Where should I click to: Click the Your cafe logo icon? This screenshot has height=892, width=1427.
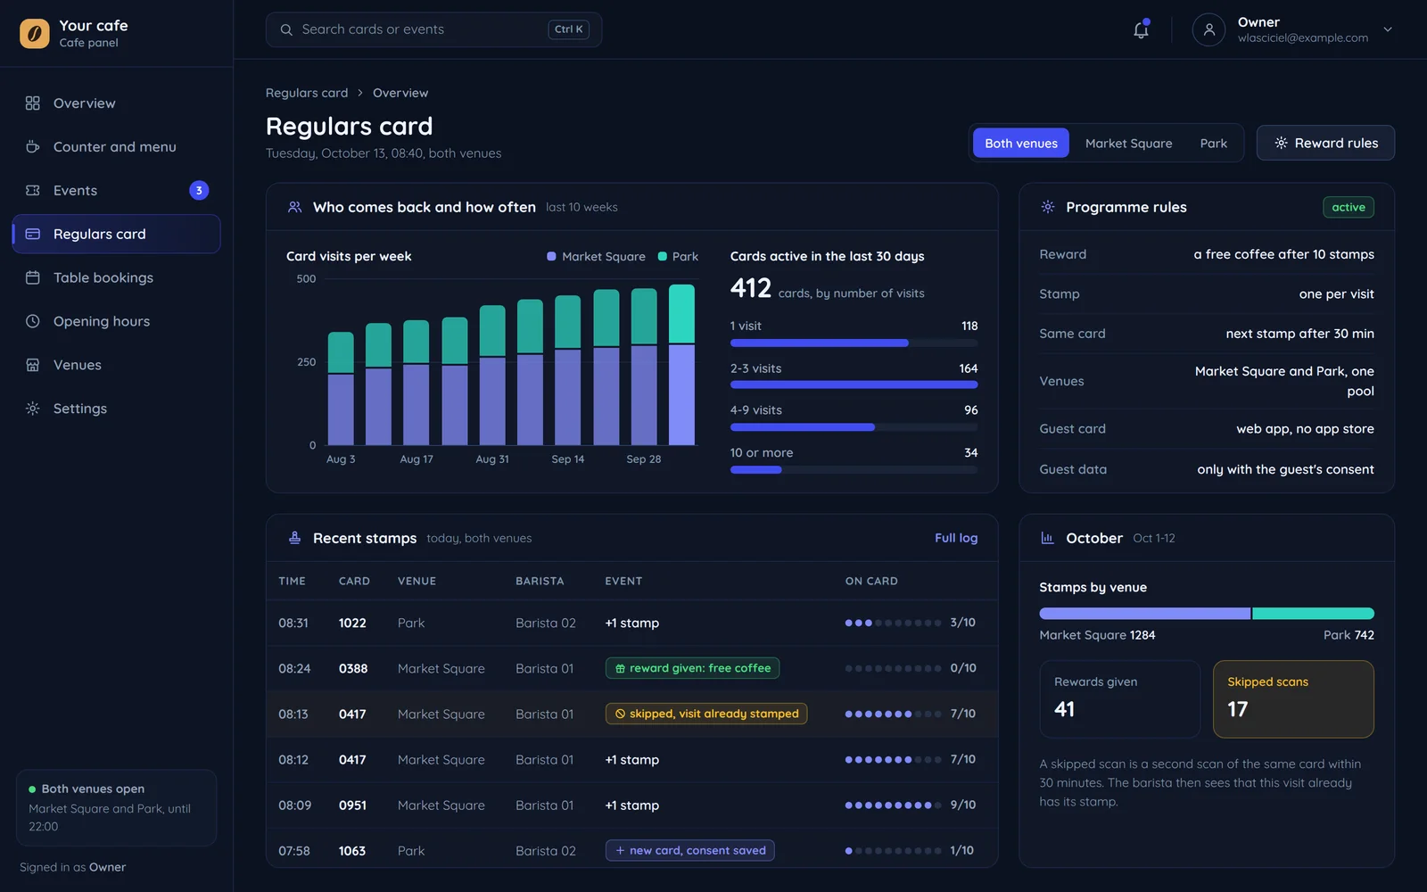[35, 34]
